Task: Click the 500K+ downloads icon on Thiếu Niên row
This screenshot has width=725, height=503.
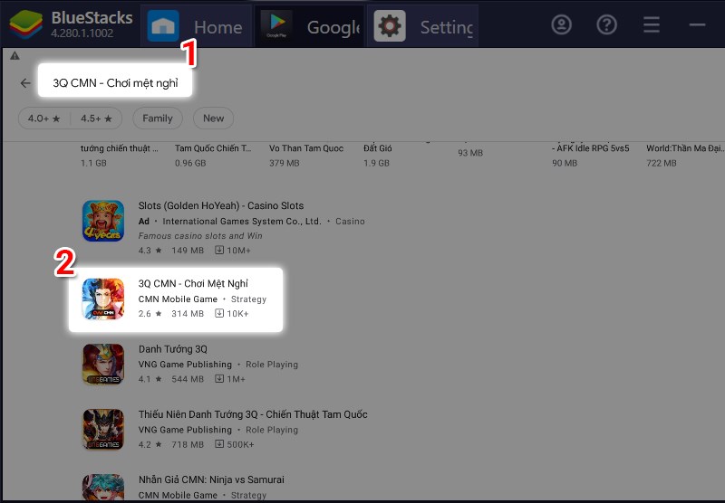Action: 219,444
